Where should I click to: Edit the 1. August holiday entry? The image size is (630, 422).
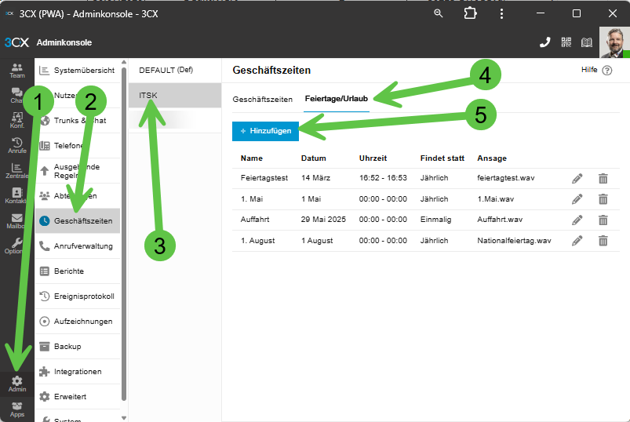pyautogui.click(x=577, y=241)
